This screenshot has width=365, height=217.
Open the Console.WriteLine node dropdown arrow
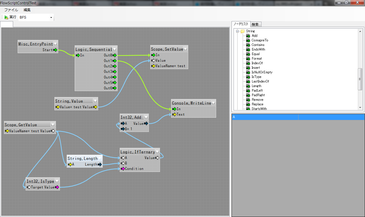[x=213, y=103]
